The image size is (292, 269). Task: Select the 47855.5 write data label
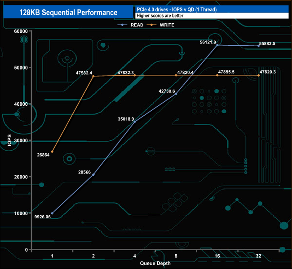click(x=226, y=72)
